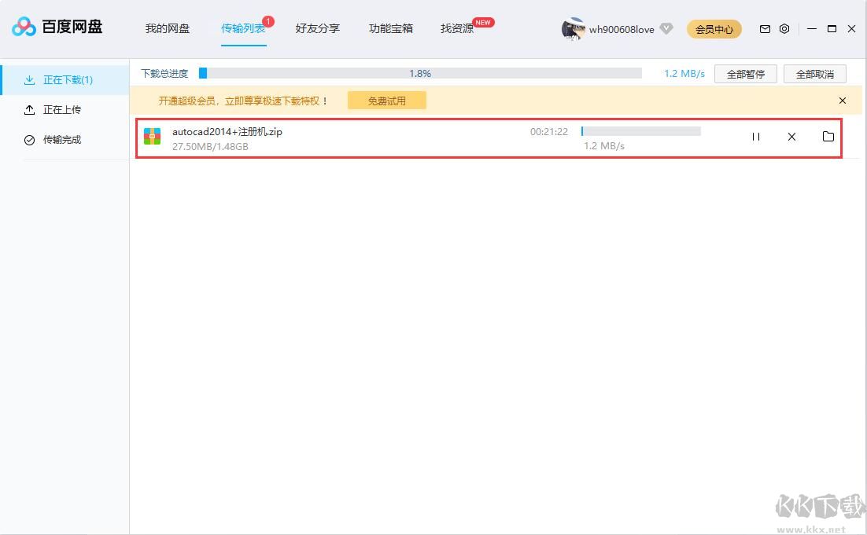Dismiss the super member promotion banner
This screenshot has width=867, height=535.
click(842, 101)
